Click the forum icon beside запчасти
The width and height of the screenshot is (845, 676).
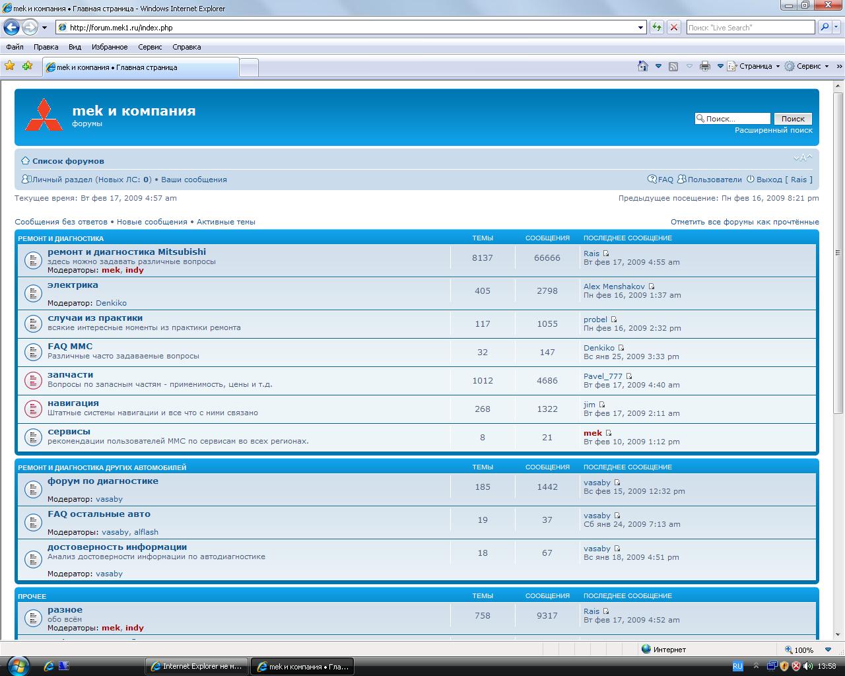point(33,380)
